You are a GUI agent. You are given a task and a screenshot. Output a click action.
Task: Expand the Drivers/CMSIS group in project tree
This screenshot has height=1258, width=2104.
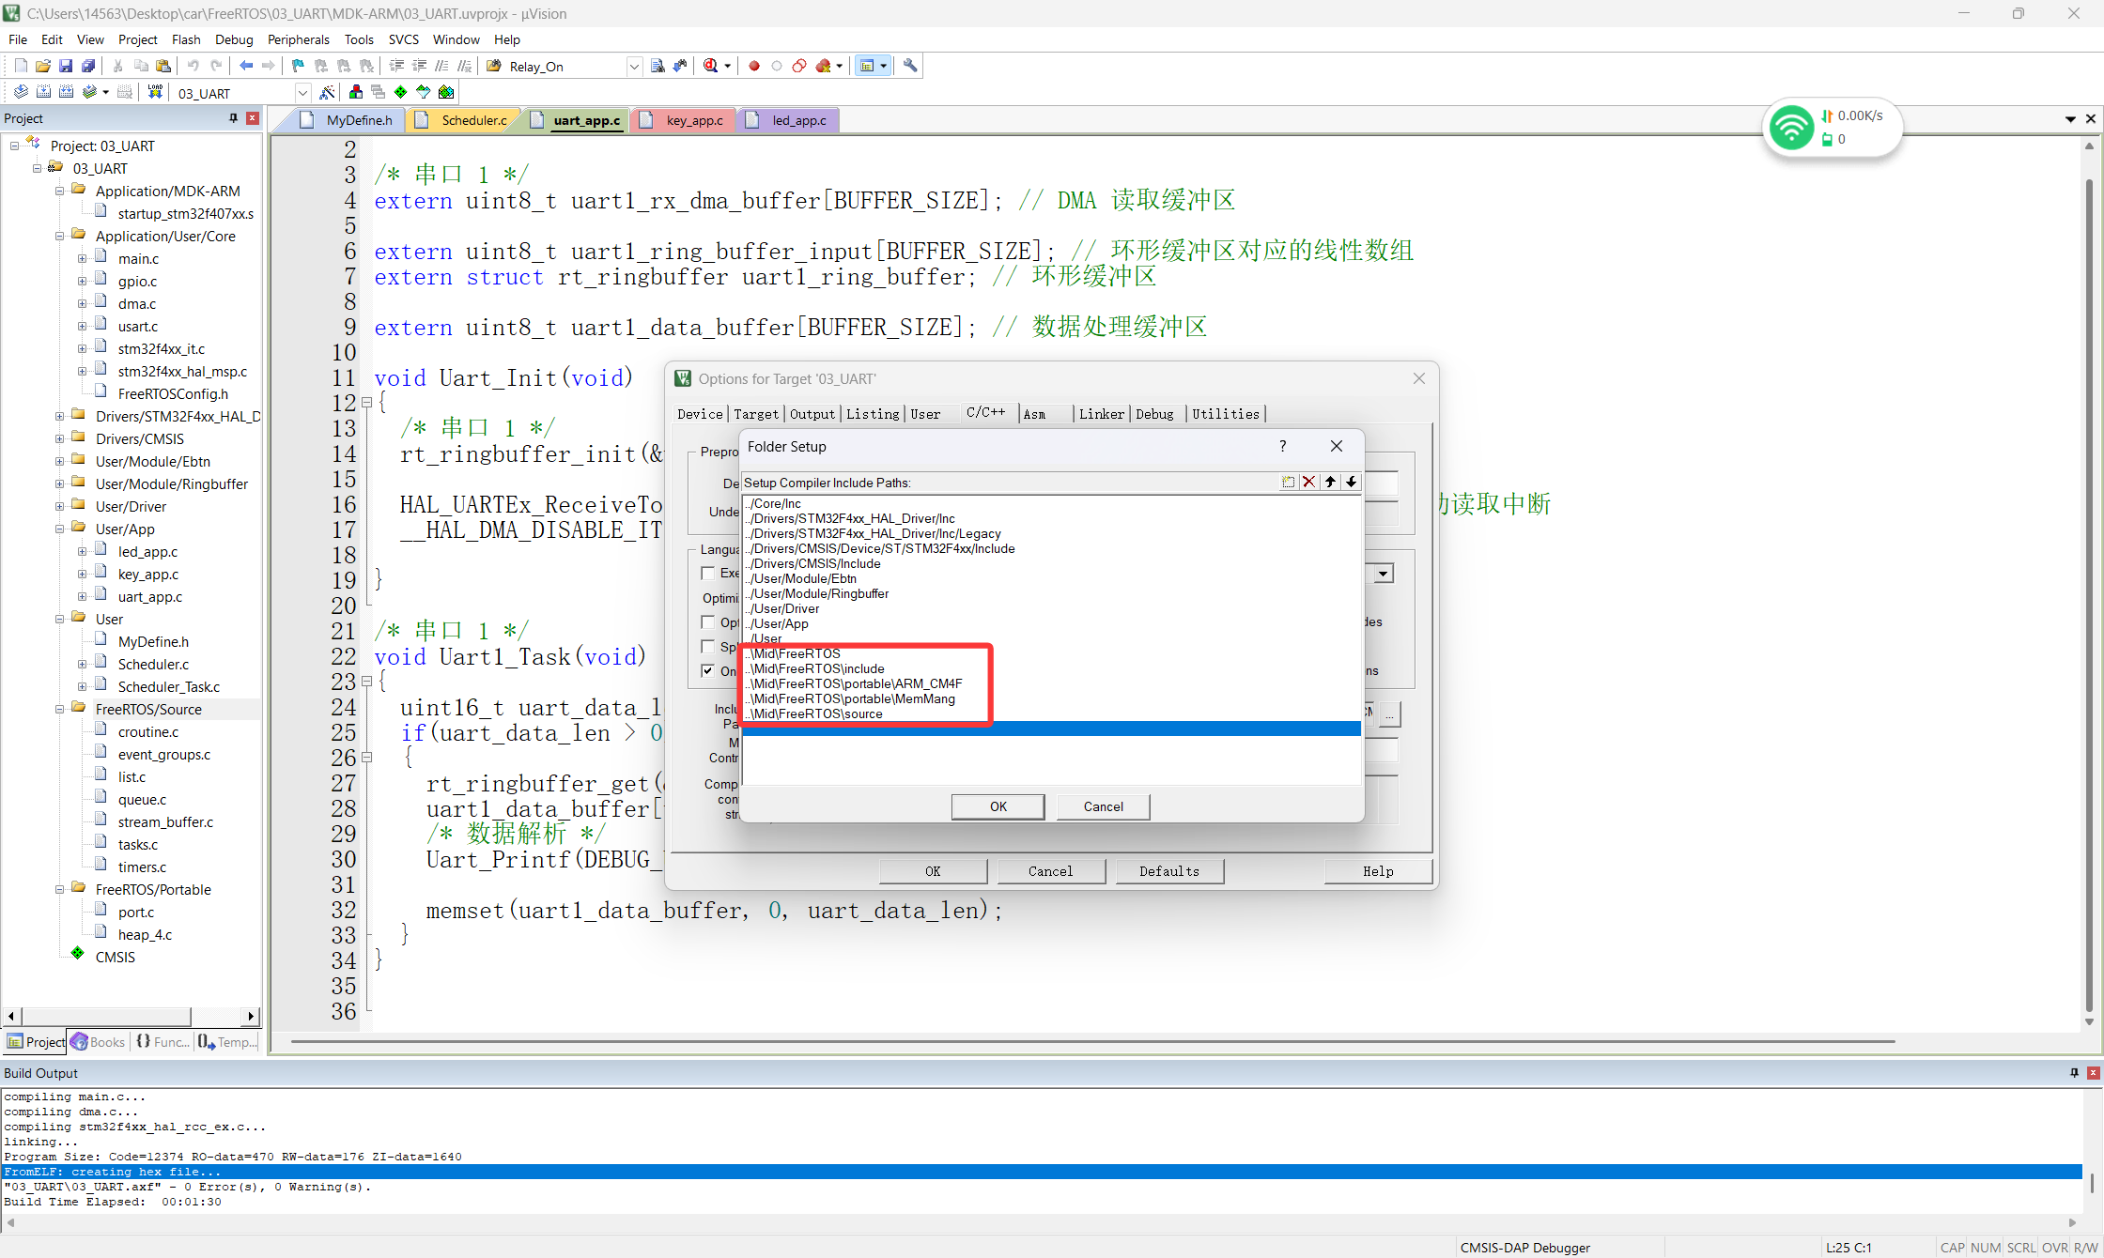(x=59, y=438)
